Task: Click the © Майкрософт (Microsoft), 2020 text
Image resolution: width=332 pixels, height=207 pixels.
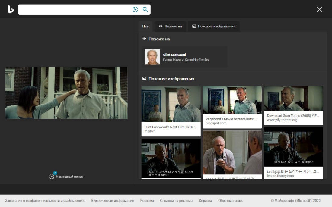Action: coord(295,201)
